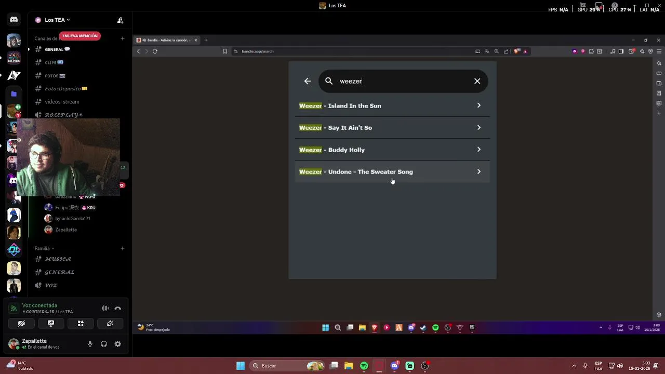This screenshot has width=665, height=374.
Task: Open the taskbar volume control
Action: (620, 366)
